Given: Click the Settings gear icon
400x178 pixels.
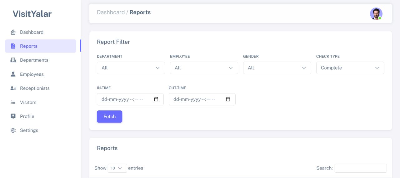Looking at the screenshot, I should point(13,130).
